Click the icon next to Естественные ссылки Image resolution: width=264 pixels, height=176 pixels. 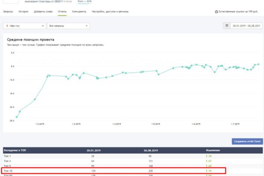pyautogui.click(x=216, y=11)
